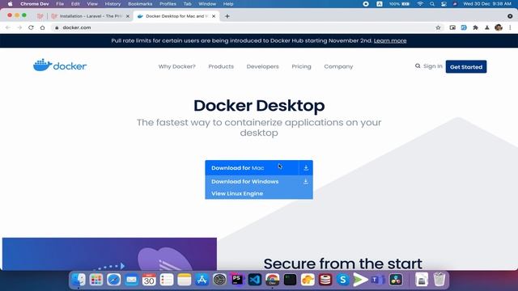The image size is (518, 291).
Task: Open DaVinci Resolve from the Dock
Action: coord(396,280)
